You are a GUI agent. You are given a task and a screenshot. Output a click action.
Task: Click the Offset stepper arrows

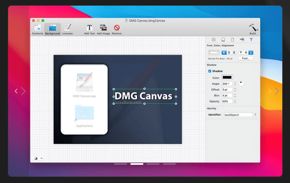point(235,89)
